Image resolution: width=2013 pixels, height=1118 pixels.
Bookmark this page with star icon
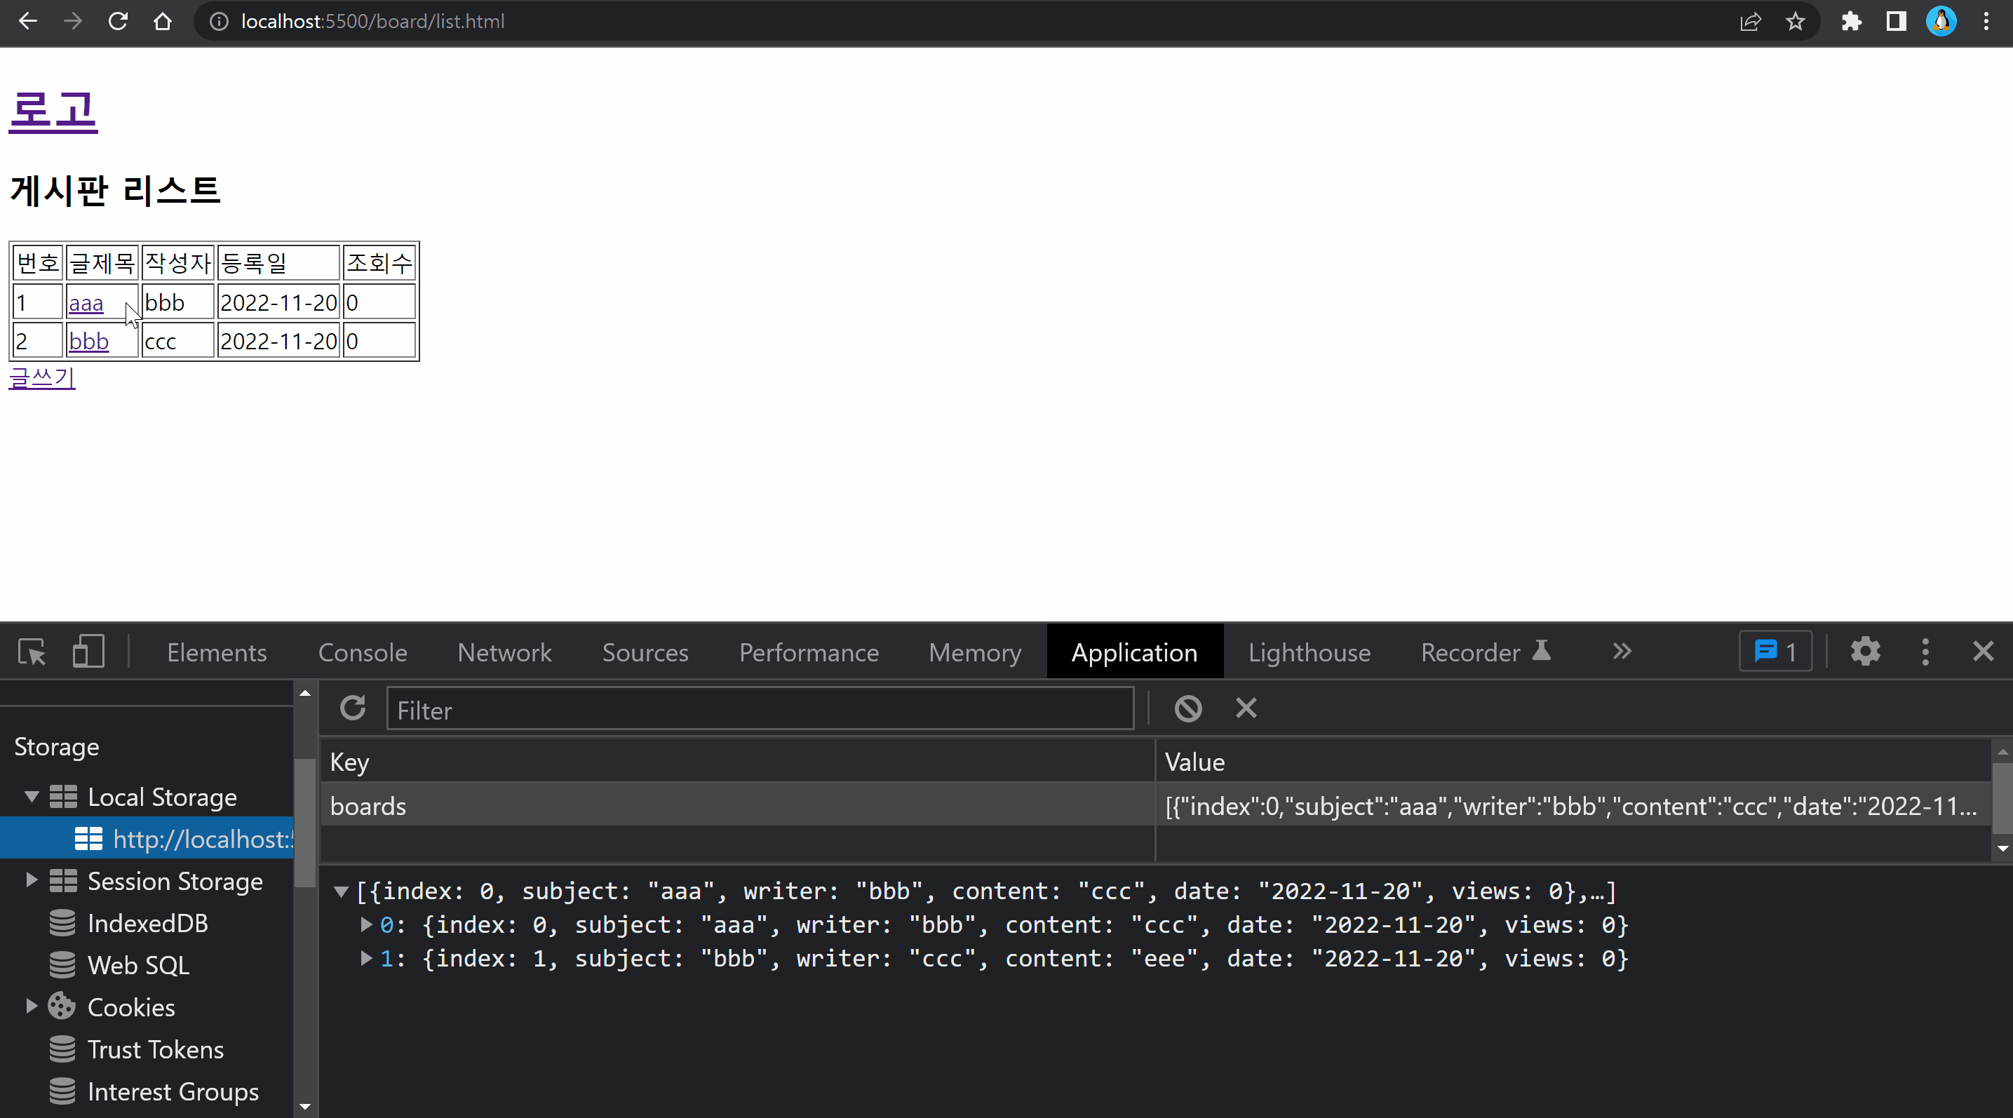(x=1796, y=21)
